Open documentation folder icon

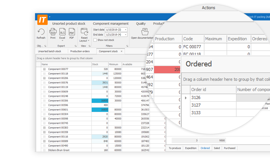[144, 32]
